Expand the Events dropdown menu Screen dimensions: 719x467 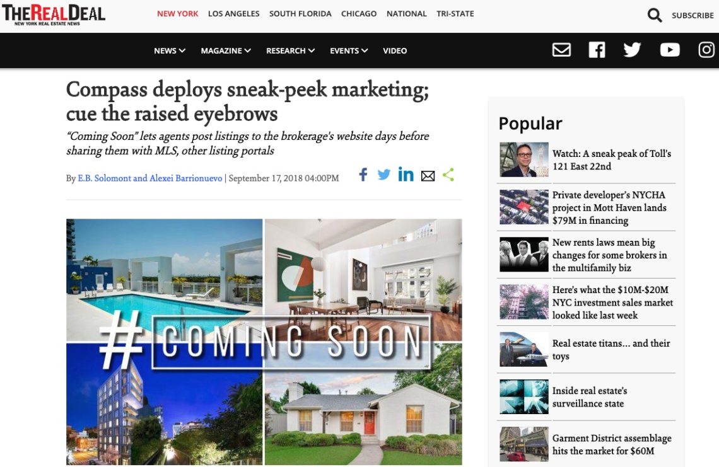pyautogui.click(x=349, y=50)
